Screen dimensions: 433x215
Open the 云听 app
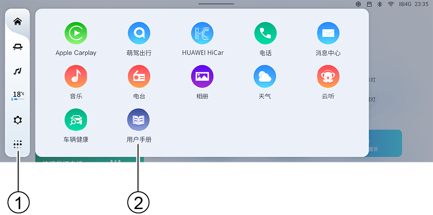click(328, 76)
